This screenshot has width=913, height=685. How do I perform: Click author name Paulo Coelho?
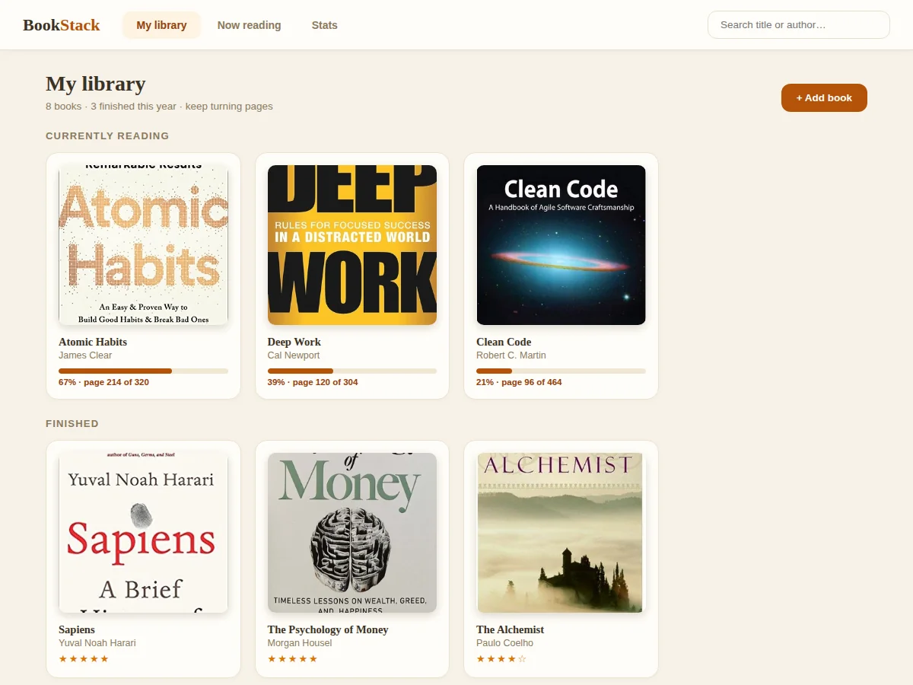(x=505, y=643)
